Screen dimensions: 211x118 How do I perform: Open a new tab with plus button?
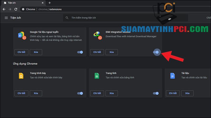[x=49, y=3]
